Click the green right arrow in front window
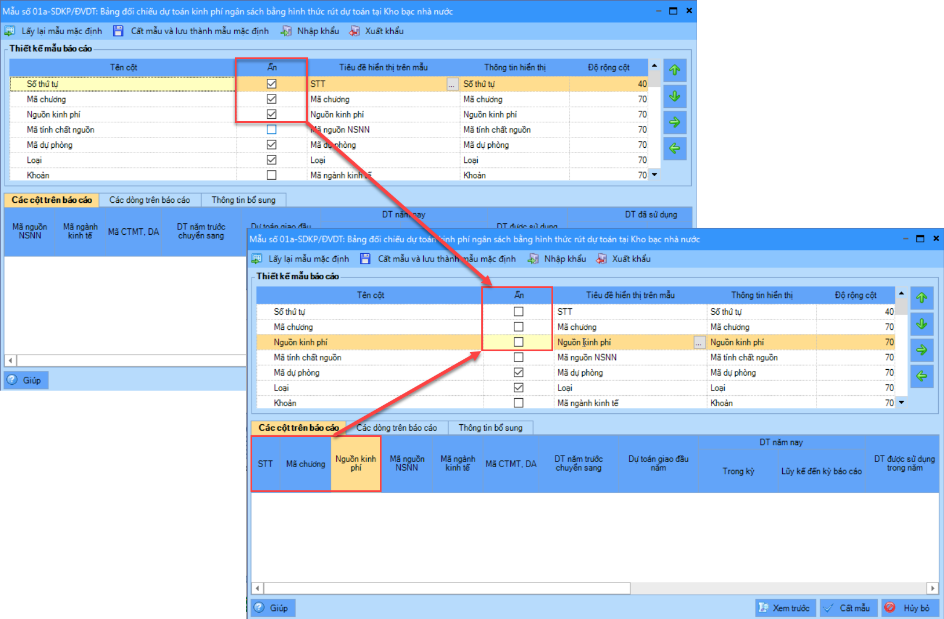The image size is (944, 619). [x=922, y=350]
